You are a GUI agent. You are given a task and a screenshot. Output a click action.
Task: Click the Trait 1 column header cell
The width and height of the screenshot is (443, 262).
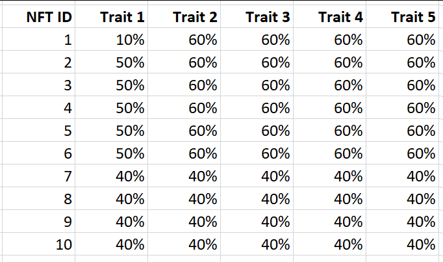(x=122, y=18)
